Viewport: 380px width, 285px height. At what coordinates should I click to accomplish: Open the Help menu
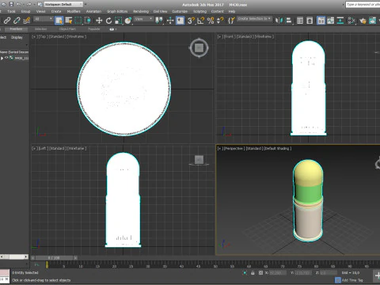[232, 11]
